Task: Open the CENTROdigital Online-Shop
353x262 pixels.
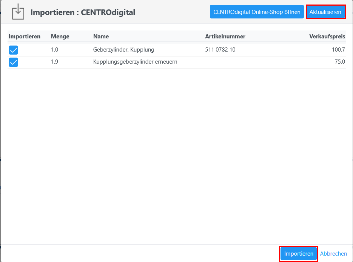Action: click(x=257, y=12)
